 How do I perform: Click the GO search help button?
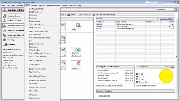coord(175,10)
